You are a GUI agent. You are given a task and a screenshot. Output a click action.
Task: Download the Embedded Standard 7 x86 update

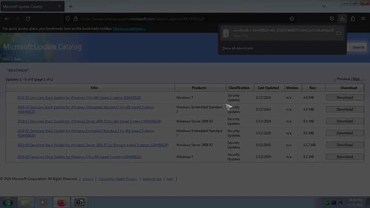tap(345, 109)
